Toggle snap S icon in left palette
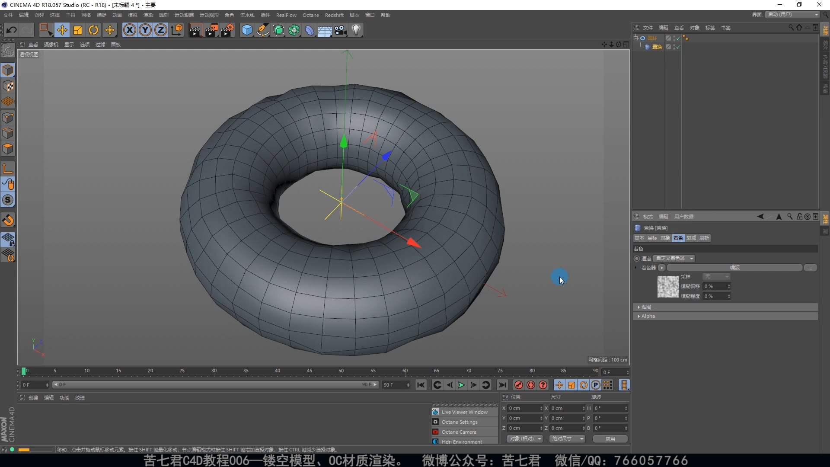This screenshot has width=830, height=467. pos(8,200)
